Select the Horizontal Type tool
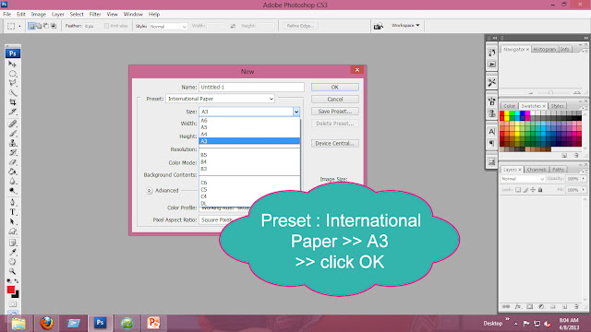Screen dimensions: 591x332 pyautogui.click(x=12, y=212)
